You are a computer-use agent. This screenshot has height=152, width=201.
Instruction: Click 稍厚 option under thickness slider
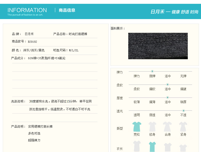[183, 102]
